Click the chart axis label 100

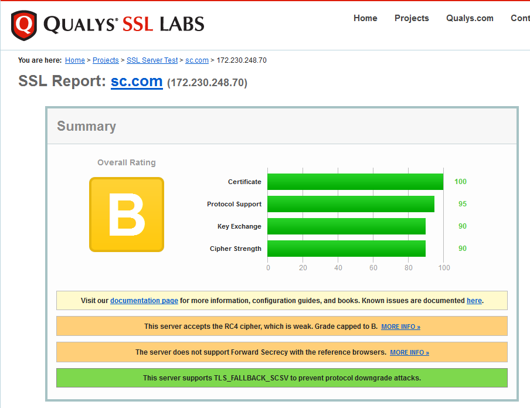(x=444, y=268)
